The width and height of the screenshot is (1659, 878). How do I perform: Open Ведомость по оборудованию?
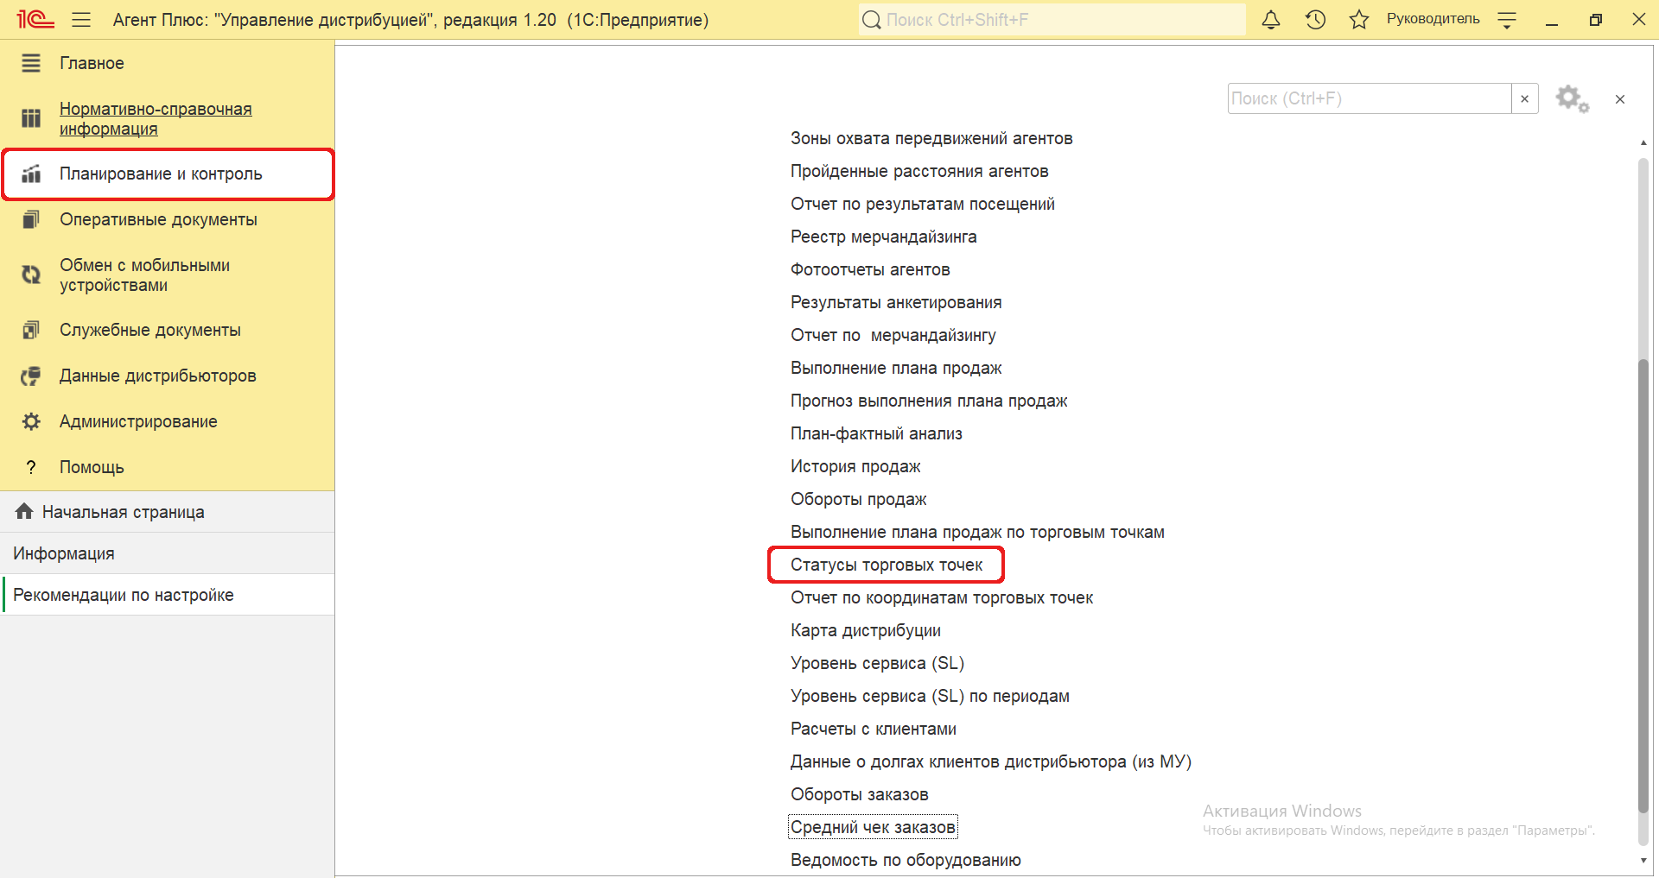906,860
